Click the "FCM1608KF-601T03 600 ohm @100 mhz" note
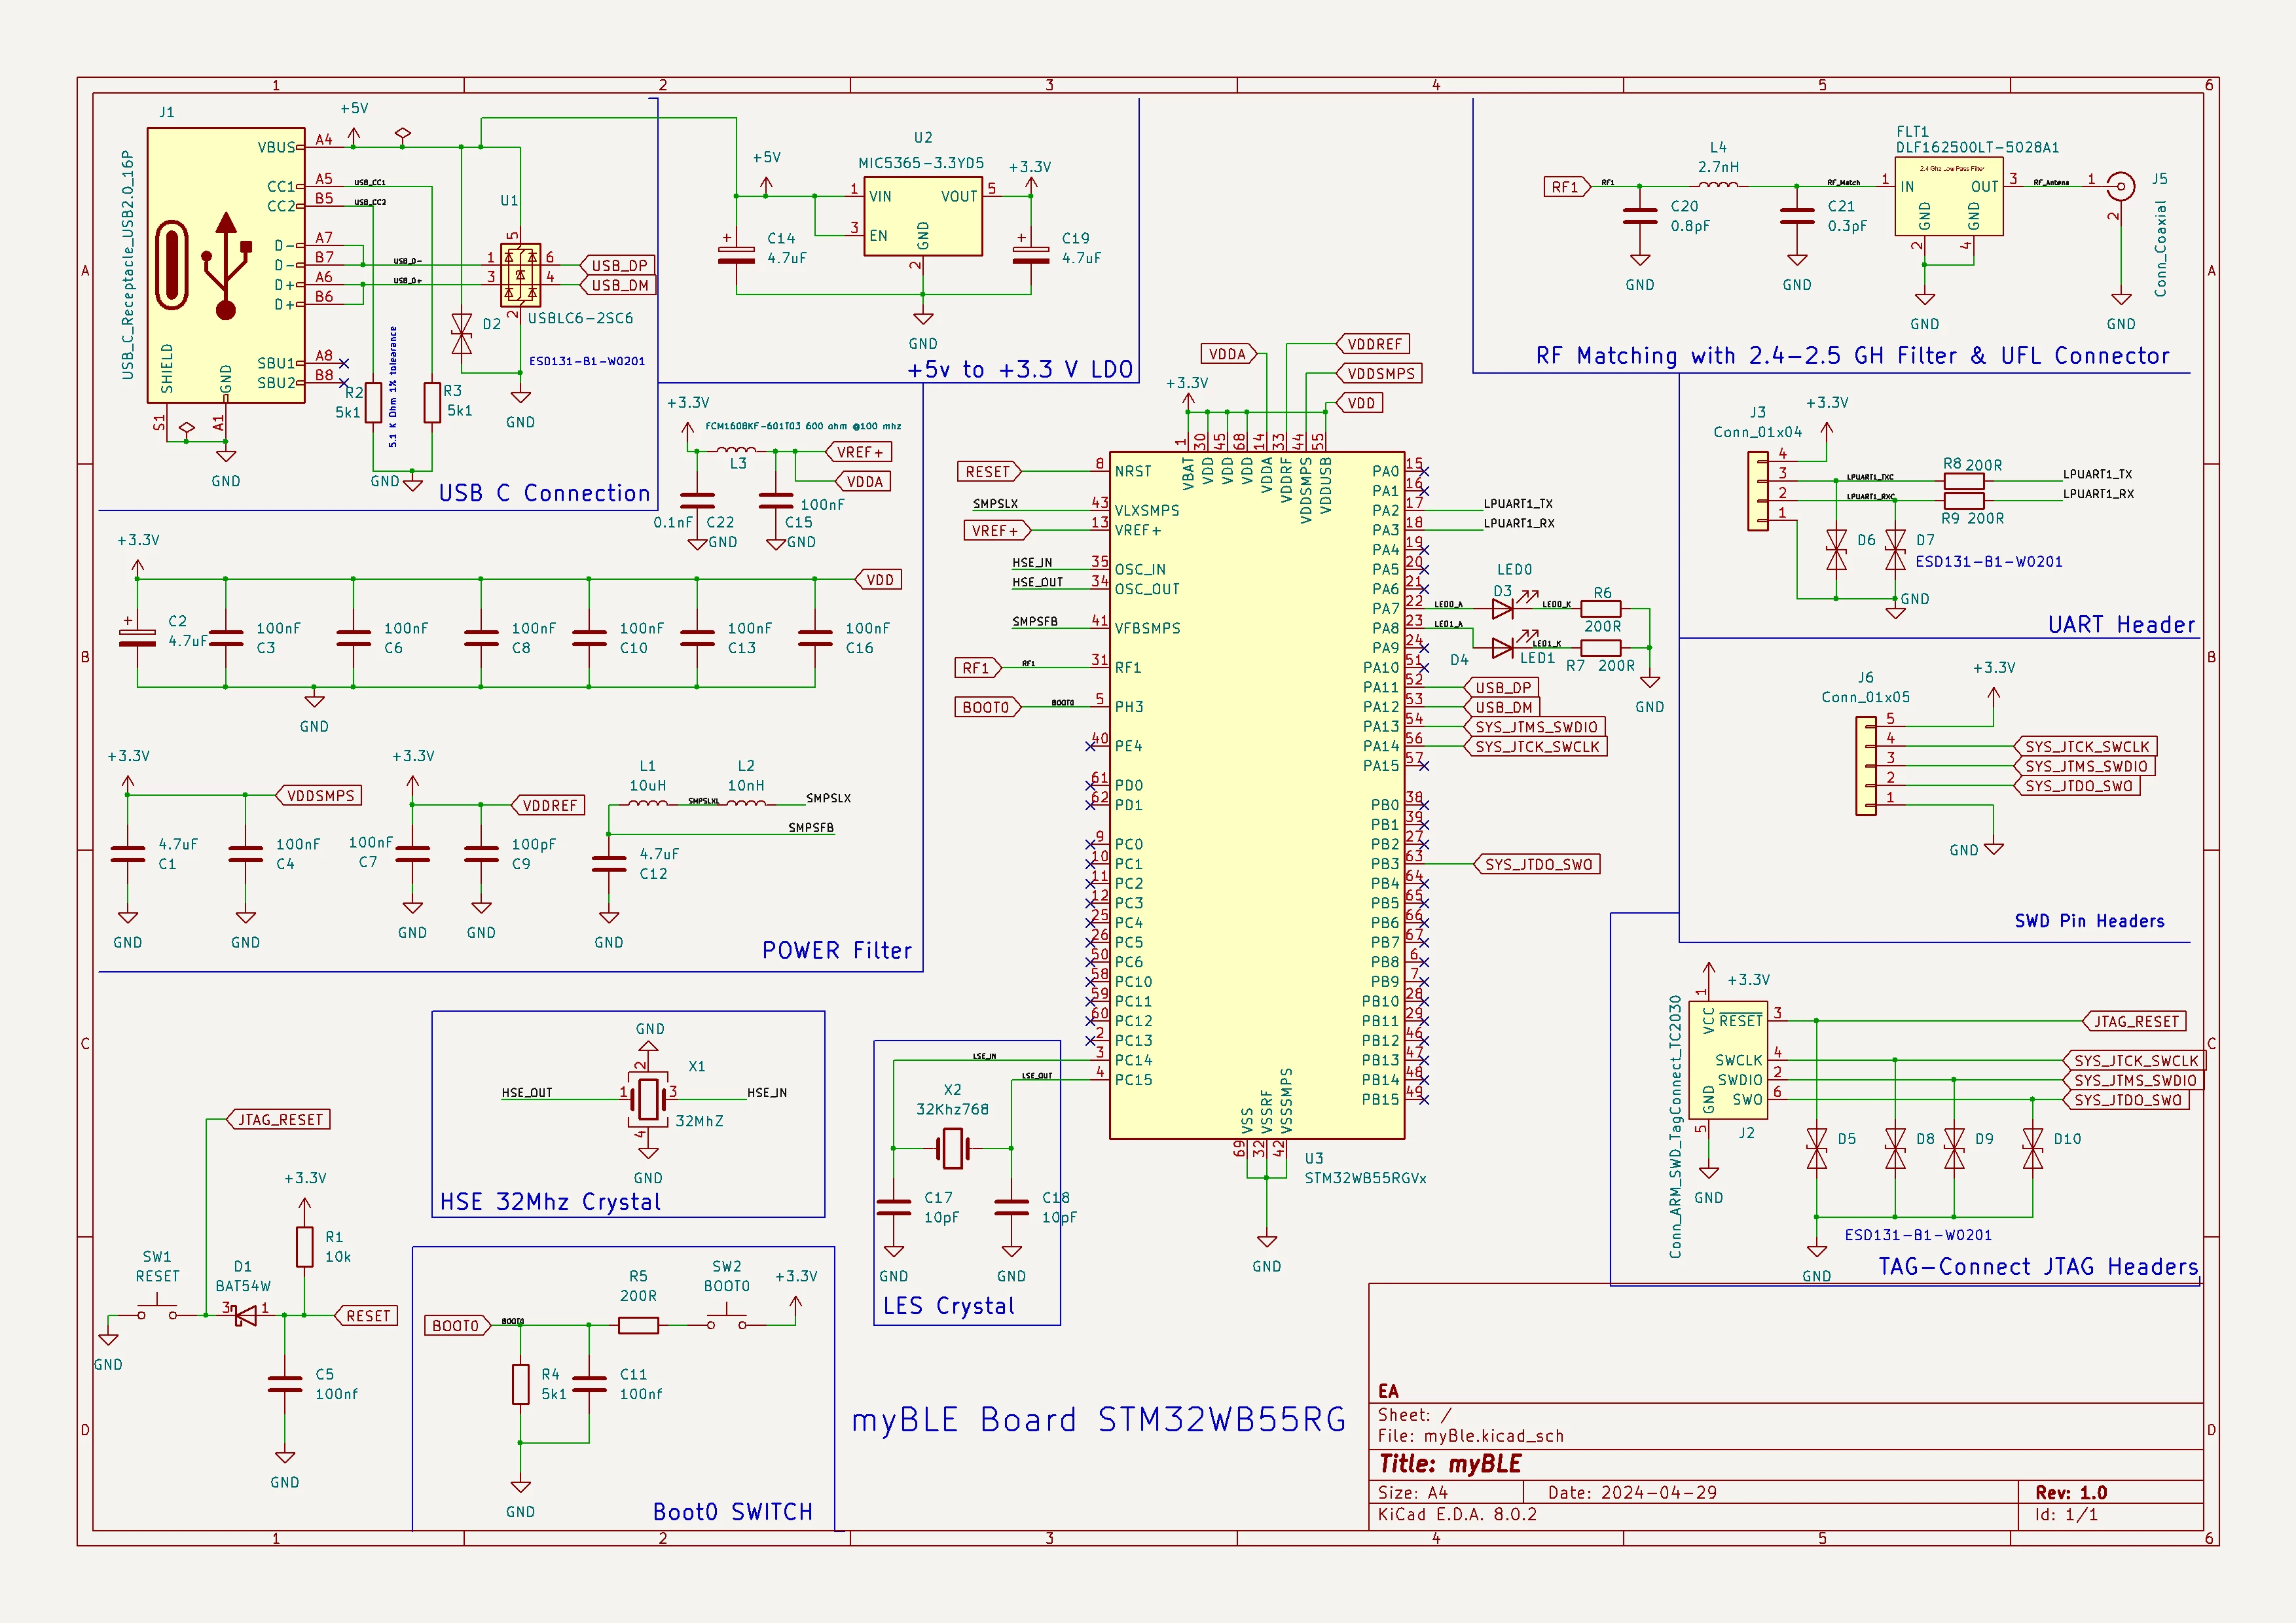This screenshot has width=2296, height=1623. pyautogui.click(x=803, y=426)
